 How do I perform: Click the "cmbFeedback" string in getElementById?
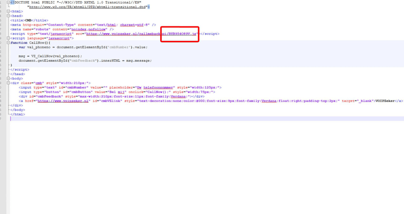(x=83, y=61)
